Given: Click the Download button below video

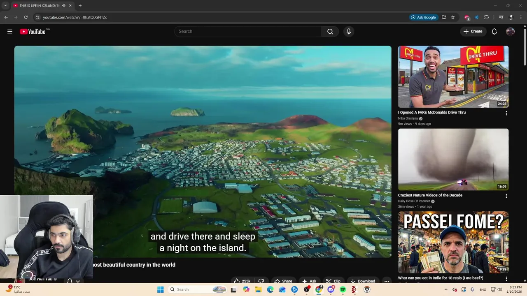Looking at the screenshot, I should click(363, 281).
